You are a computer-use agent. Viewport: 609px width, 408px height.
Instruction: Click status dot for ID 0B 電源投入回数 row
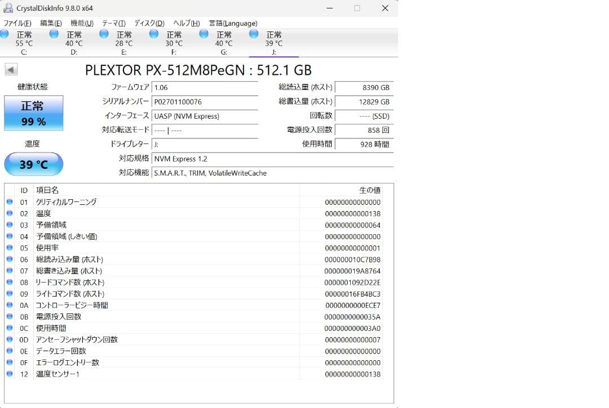tap(10, 317)
